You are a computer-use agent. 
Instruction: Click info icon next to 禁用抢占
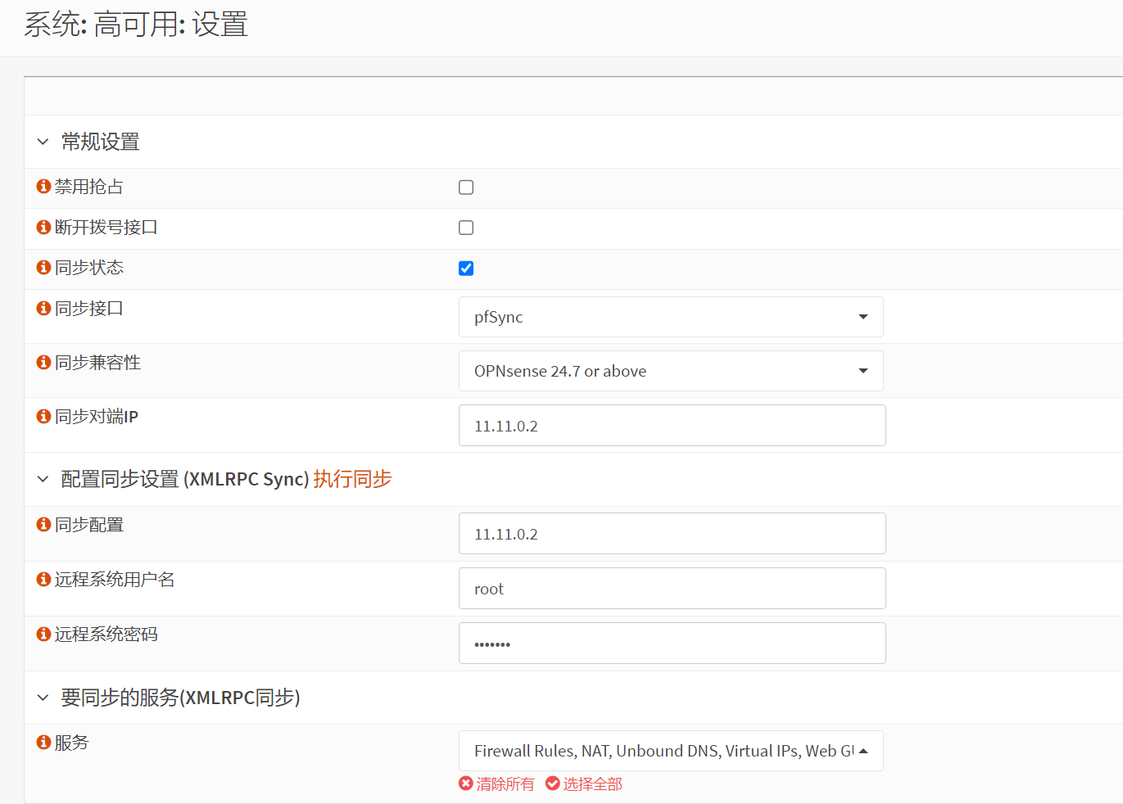43,187
